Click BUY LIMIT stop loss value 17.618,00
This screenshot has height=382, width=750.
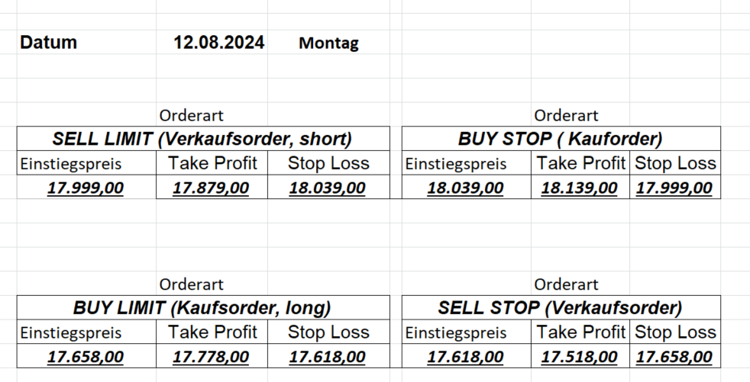327,356
